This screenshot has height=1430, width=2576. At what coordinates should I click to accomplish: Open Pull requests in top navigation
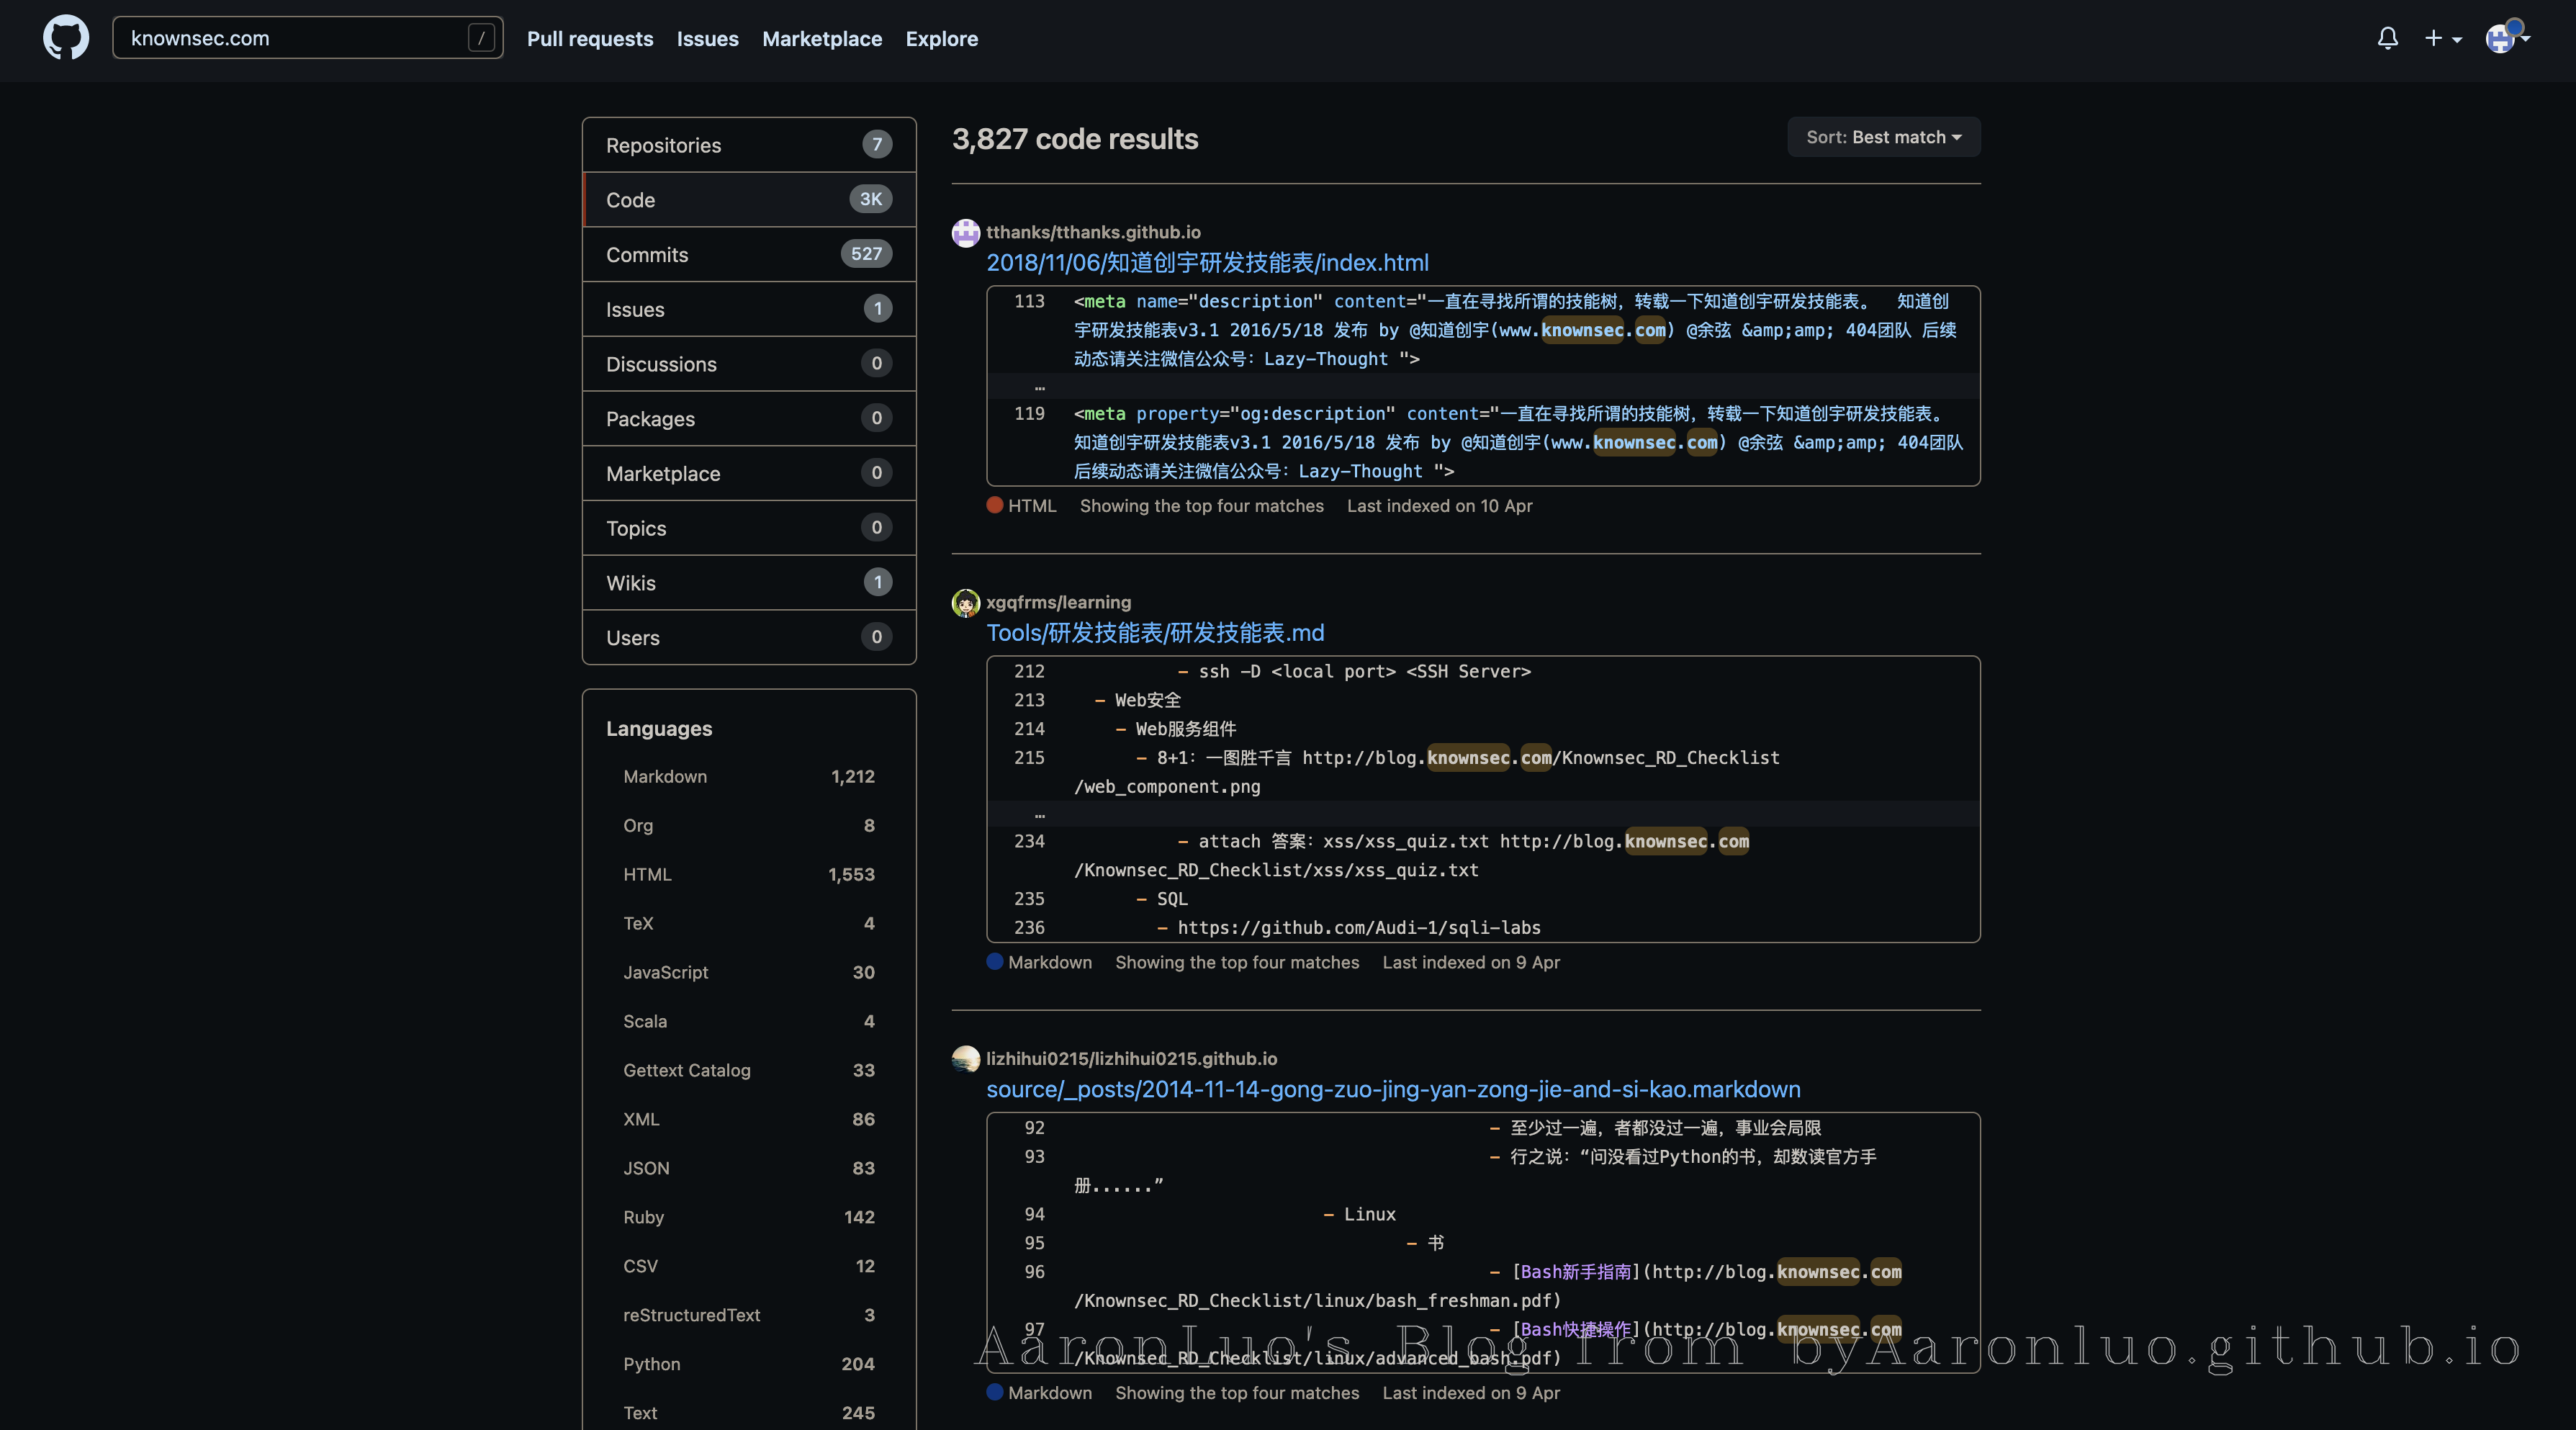[590, 38]
